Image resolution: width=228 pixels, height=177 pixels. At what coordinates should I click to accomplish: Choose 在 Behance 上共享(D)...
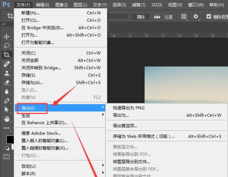click(x=60, y=123)
